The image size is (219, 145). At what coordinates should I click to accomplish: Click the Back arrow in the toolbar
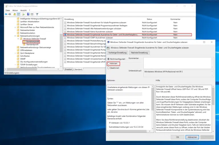(x=6, y=14)
